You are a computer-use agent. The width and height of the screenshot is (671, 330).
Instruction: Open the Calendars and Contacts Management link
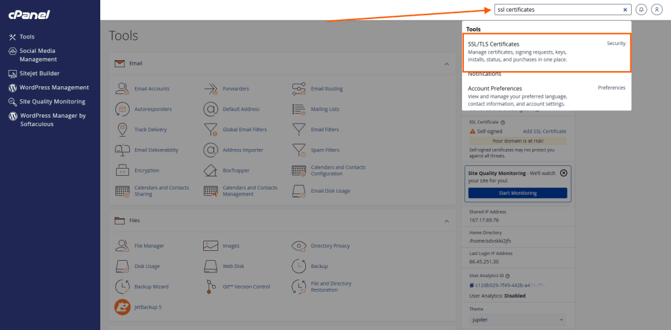point(250,191)
